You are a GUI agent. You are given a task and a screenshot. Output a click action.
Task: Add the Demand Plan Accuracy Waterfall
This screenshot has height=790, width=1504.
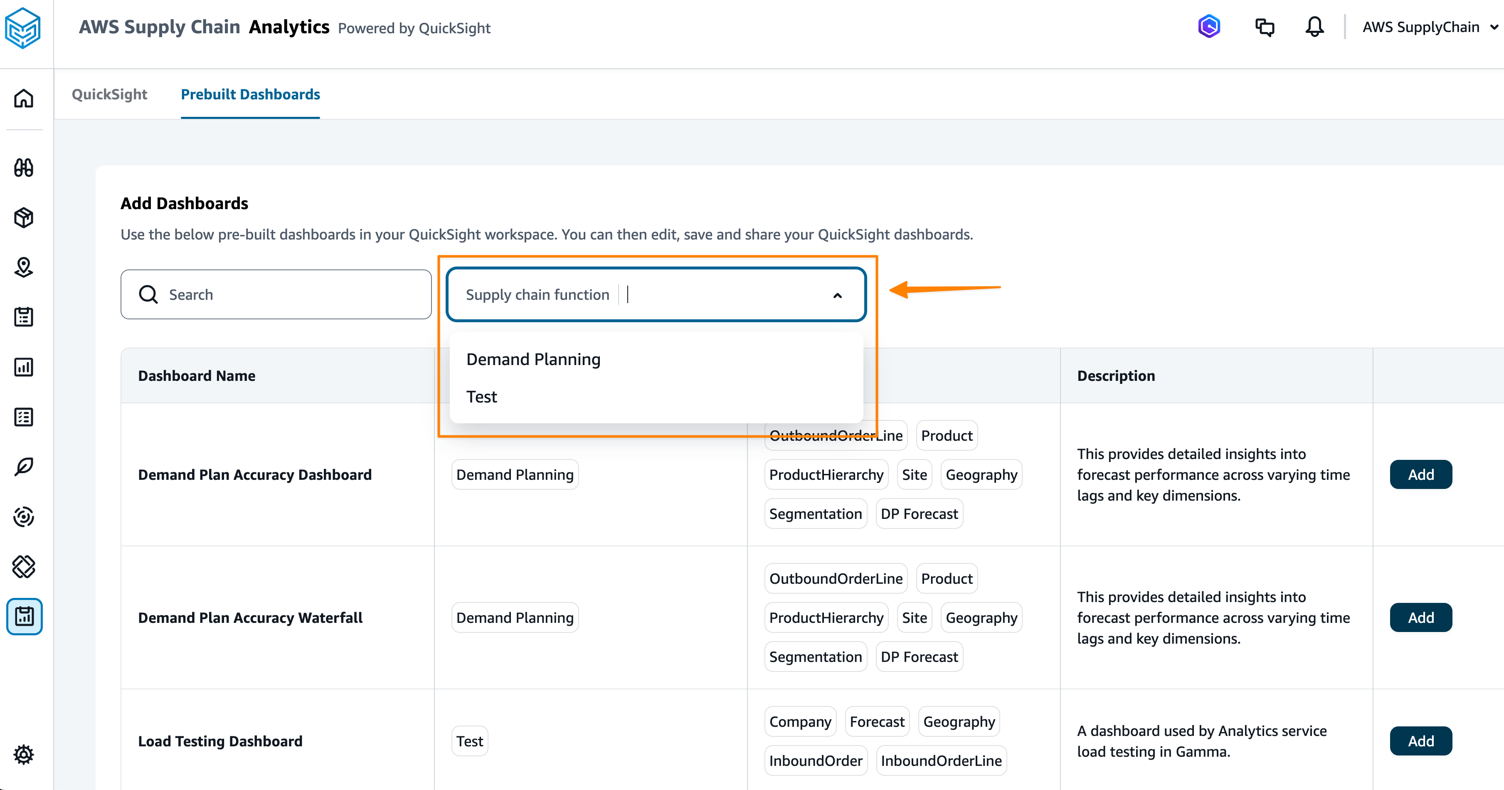click(1420, 618)
